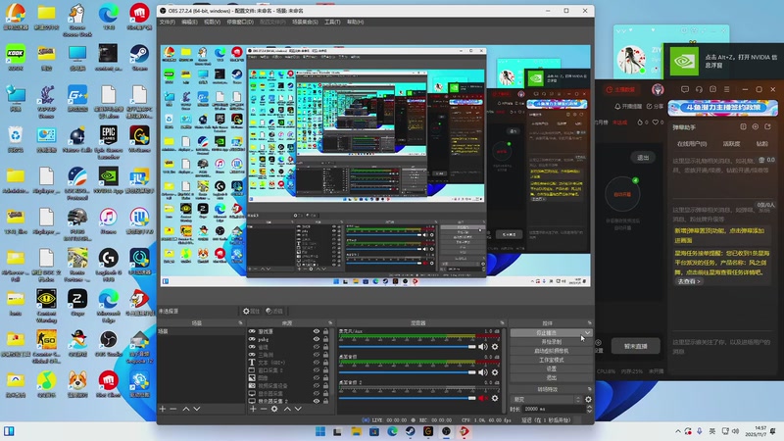Open Windows Start button on taskbar
This screenshot has width=784, height=441.
tap(320, 431)
